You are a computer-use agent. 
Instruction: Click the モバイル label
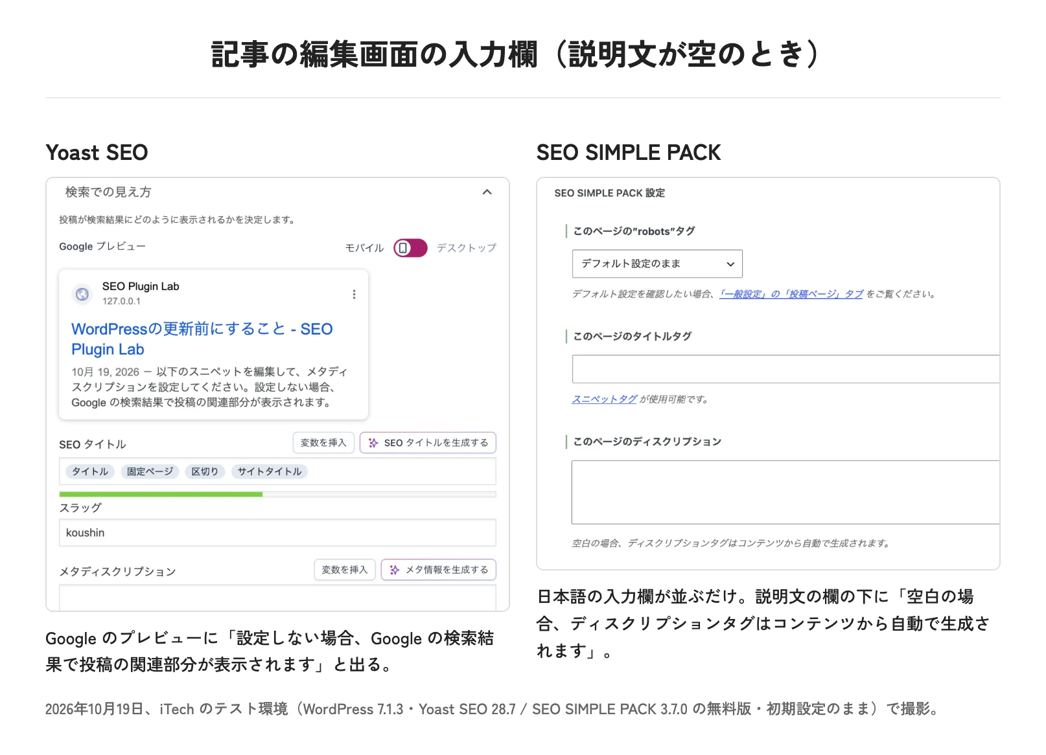(364, 248)
